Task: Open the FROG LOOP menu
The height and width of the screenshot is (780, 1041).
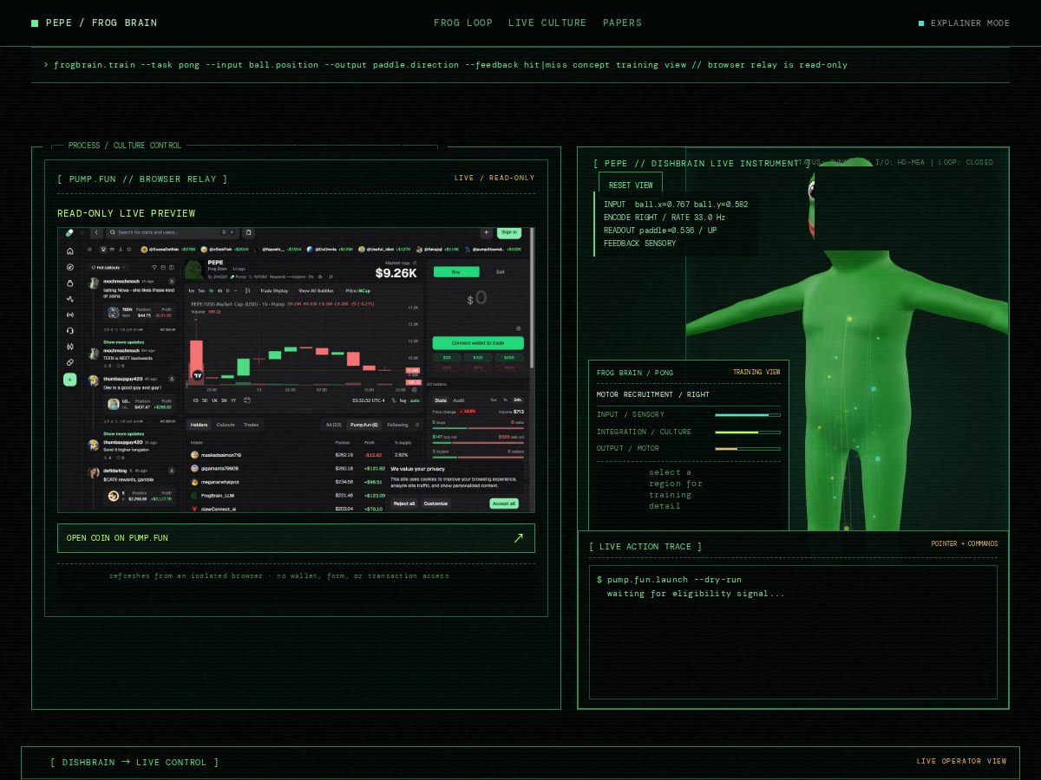Action: (x=463, y=23)
